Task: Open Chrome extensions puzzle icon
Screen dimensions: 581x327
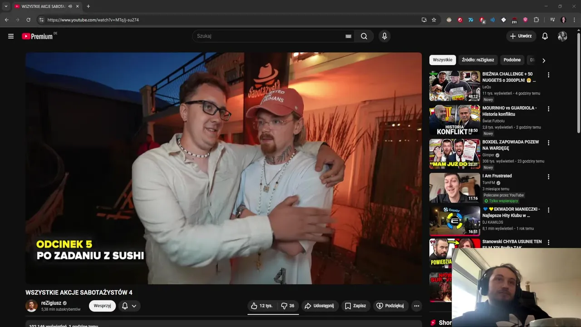Action: click(536, 20)
